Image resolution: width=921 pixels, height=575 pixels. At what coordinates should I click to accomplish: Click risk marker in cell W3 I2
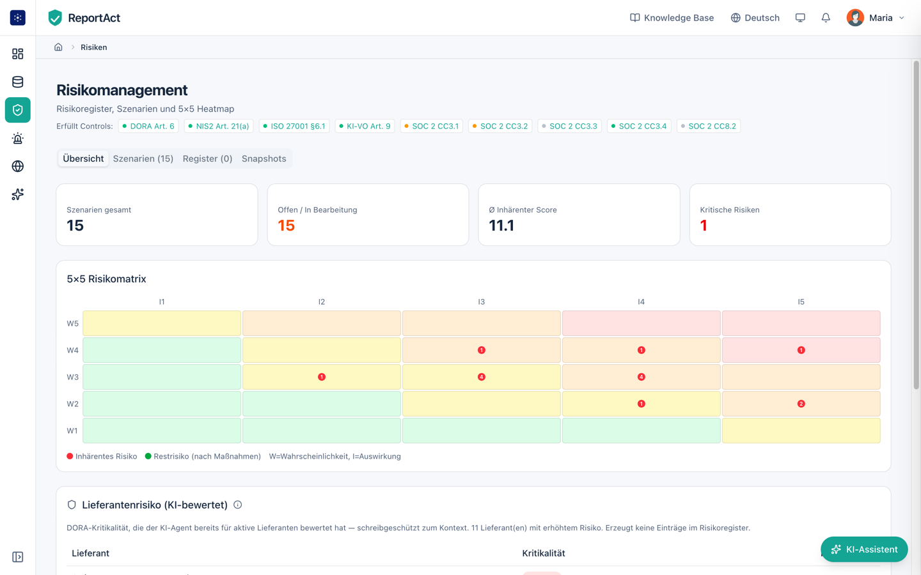tap(322, 377)
